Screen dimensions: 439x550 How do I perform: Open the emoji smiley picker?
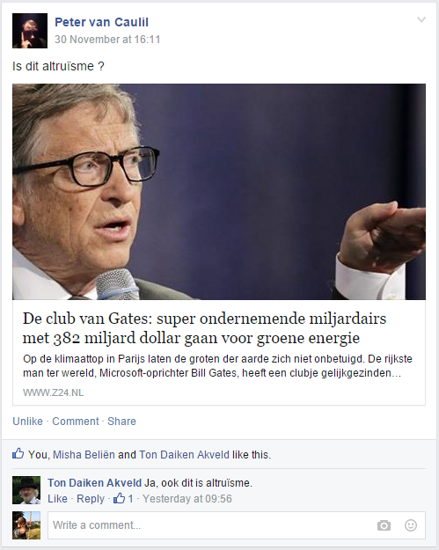pos(411,525)
